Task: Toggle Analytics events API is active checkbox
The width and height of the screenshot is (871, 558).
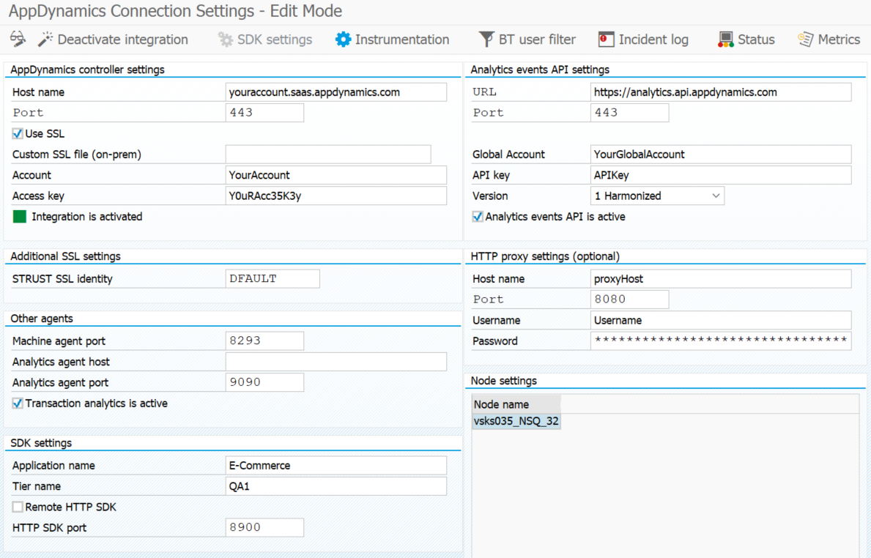Action: (477, 217)
